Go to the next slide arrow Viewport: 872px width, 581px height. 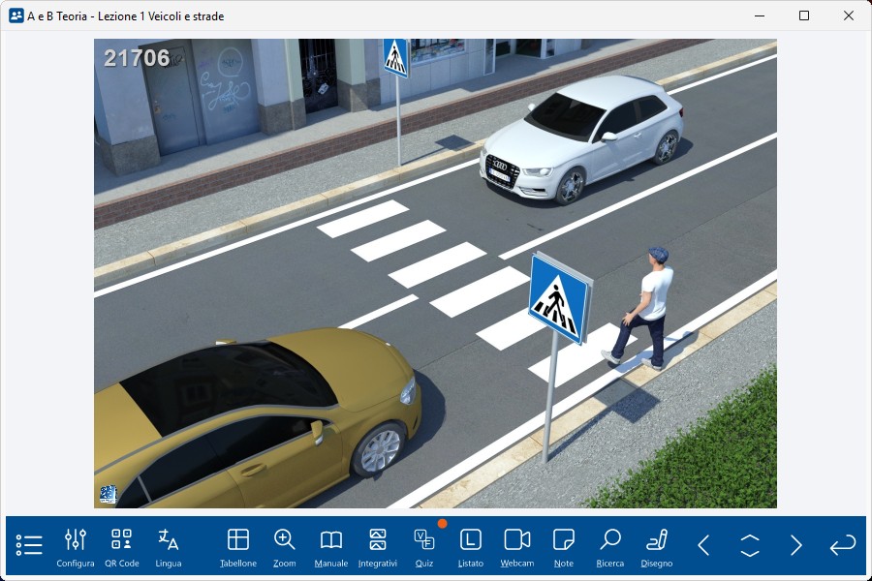796,545
